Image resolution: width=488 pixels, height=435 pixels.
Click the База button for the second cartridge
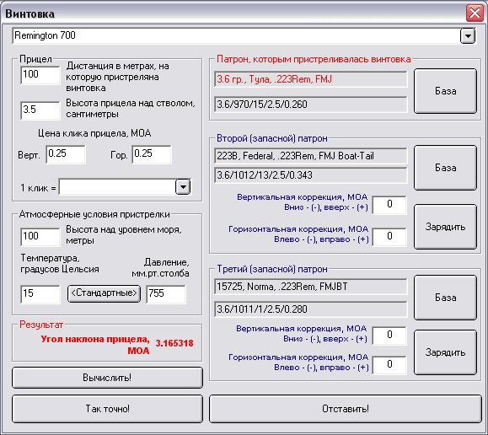coord(445,168)
